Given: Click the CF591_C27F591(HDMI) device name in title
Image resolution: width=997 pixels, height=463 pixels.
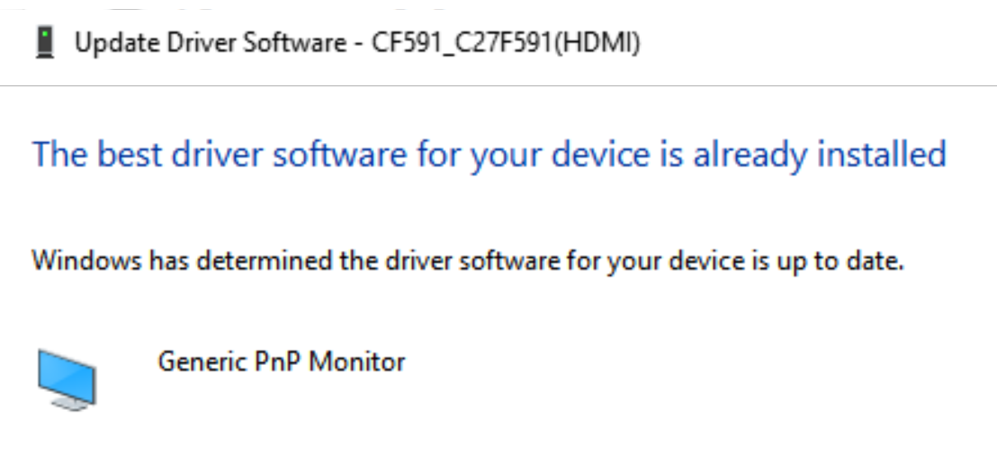Looking at the screenshot, I should point(506,43).
